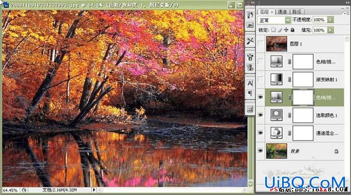Click mask link icon on 通道混合 layer
The width and height of the screenshot is (351, 195).
[x=289, y=133]
